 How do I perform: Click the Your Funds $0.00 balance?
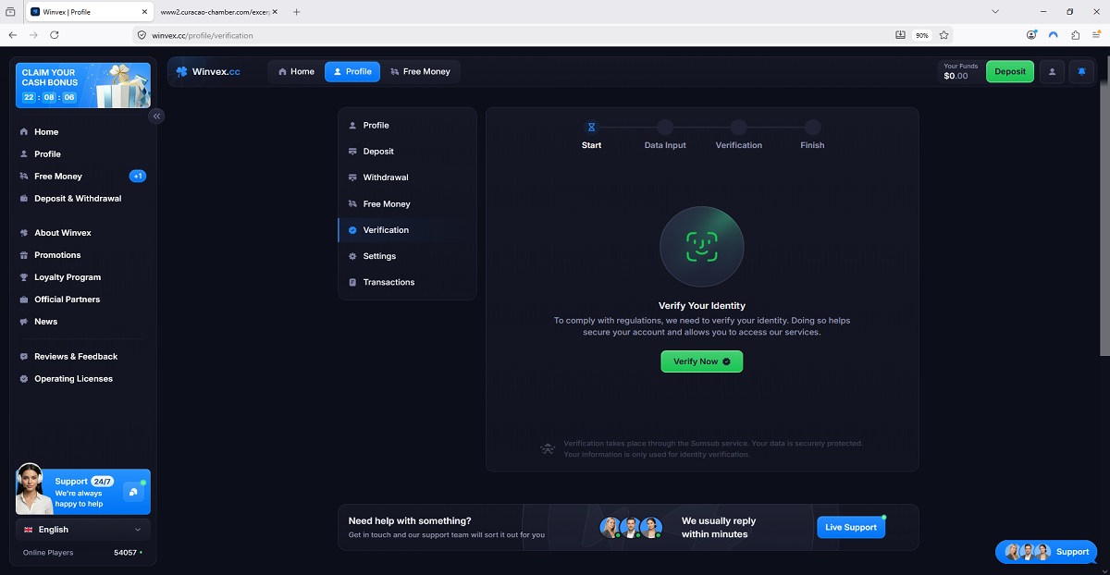pos(960,71)
